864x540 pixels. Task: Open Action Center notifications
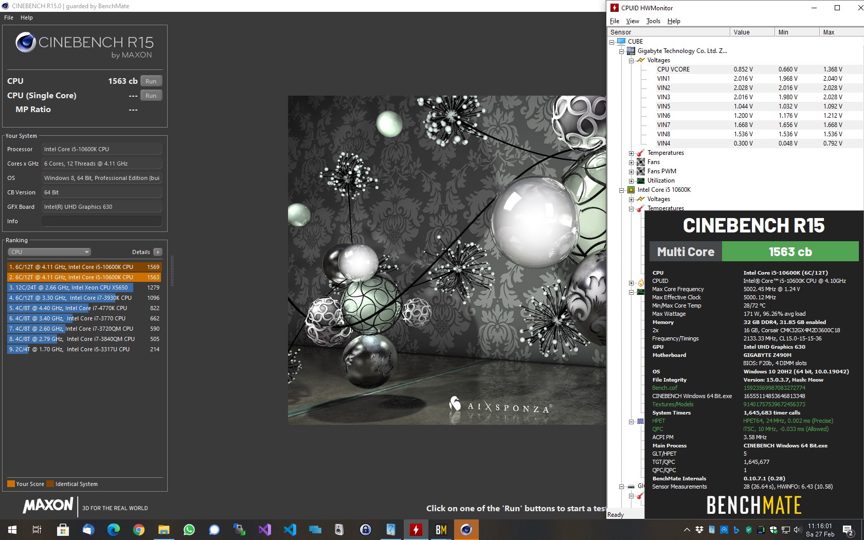pos(848,530)
